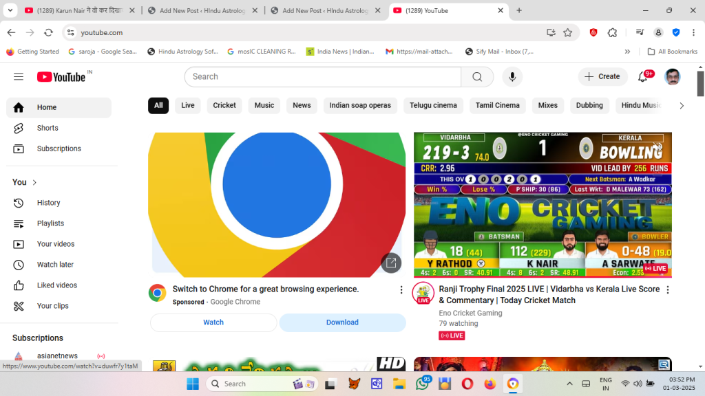Open Playlists in the sidebar

click(59, 223)
